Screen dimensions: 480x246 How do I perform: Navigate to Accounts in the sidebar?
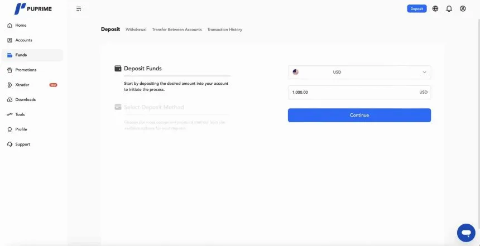click(x=23, y=40)
